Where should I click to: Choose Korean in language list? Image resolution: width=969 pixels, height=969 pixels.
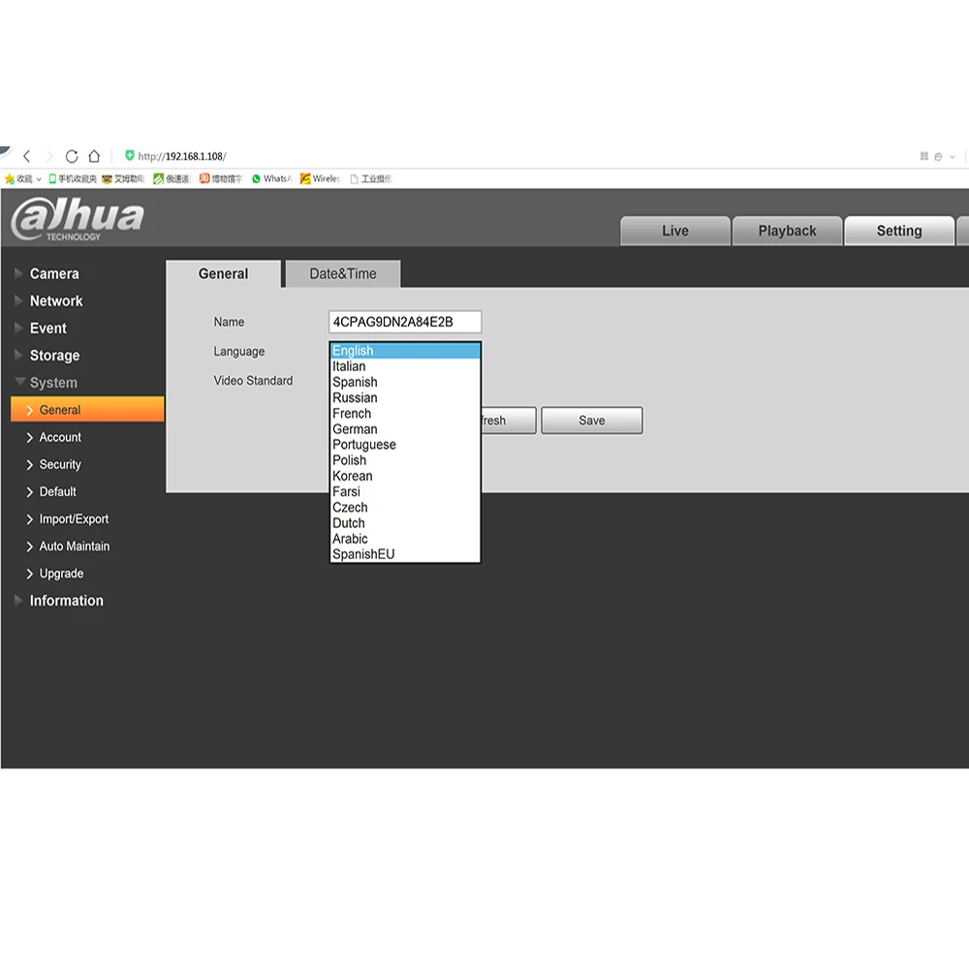pyautogui.click(x=405, y=476)
